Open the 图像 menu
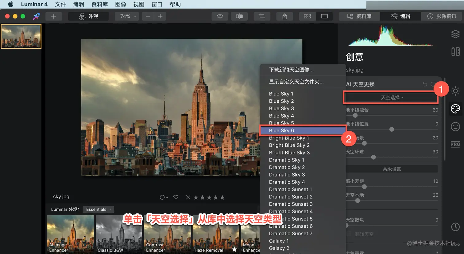 point(121,4)
